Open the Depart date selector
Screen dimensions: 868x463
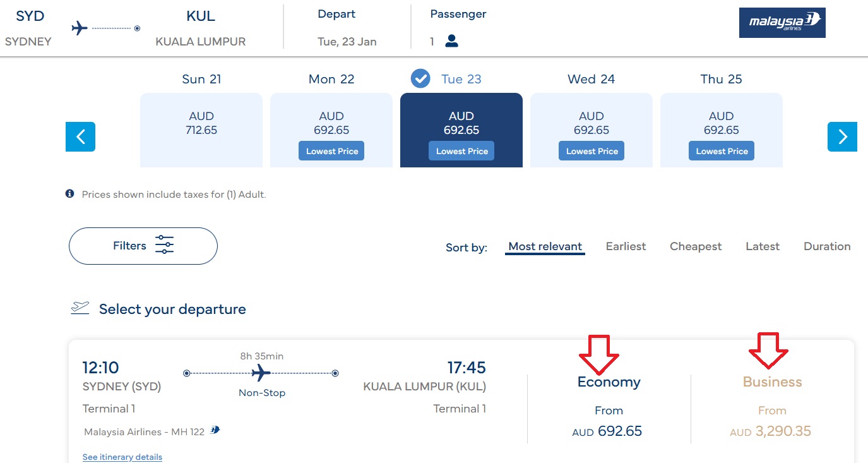point(347,28)
